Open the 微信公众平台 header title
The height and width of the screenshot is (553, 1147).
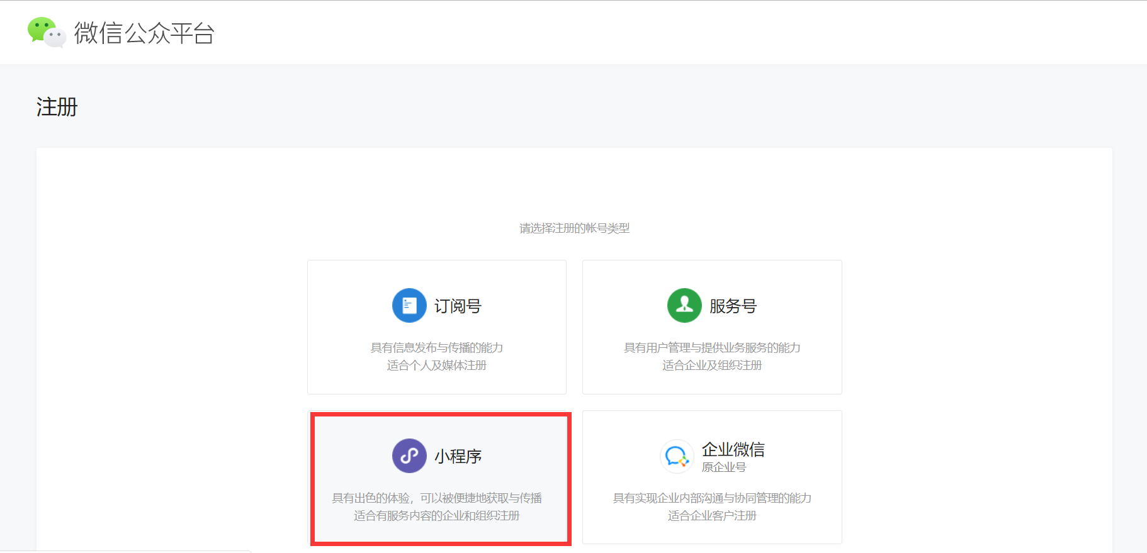[144, 33]
